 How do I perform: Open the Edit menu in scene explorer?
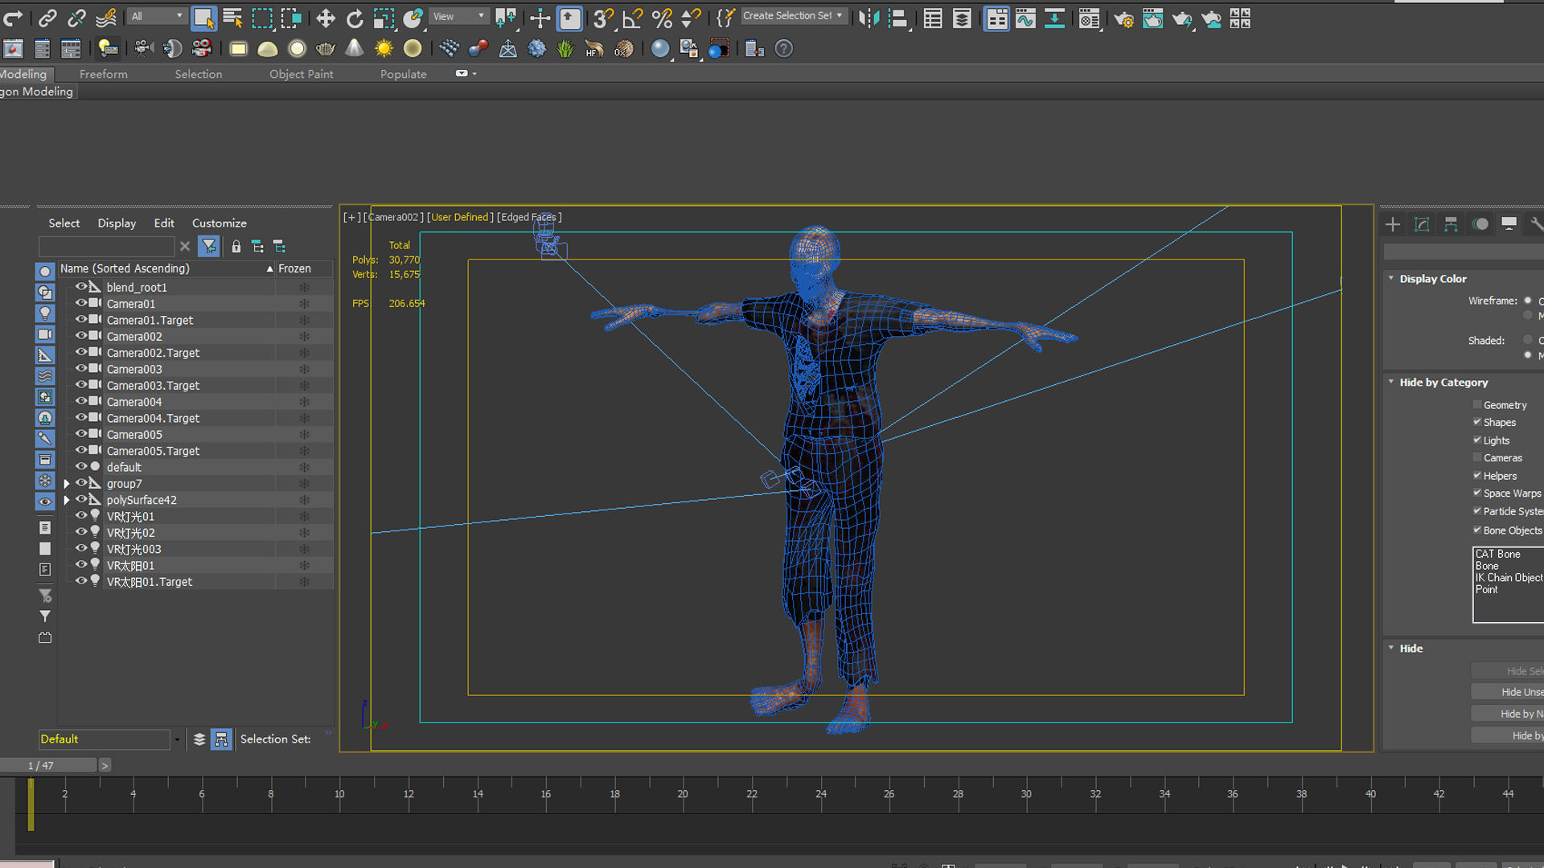(x=164, y=223)
